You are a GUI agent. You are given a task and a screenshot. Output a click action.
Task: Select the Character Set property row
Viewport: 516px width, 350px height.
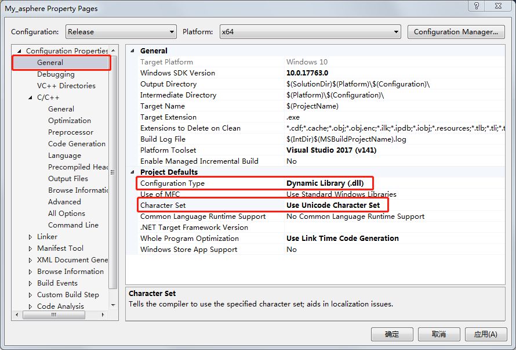point(163,205)
